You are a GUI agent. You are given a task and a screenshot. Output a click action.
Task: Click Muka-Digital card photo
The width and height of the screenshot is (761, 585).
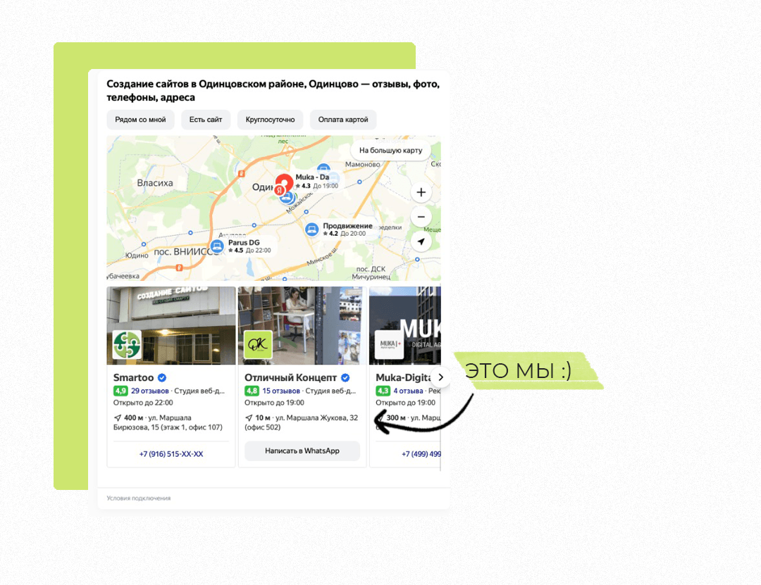pos(404,325)
